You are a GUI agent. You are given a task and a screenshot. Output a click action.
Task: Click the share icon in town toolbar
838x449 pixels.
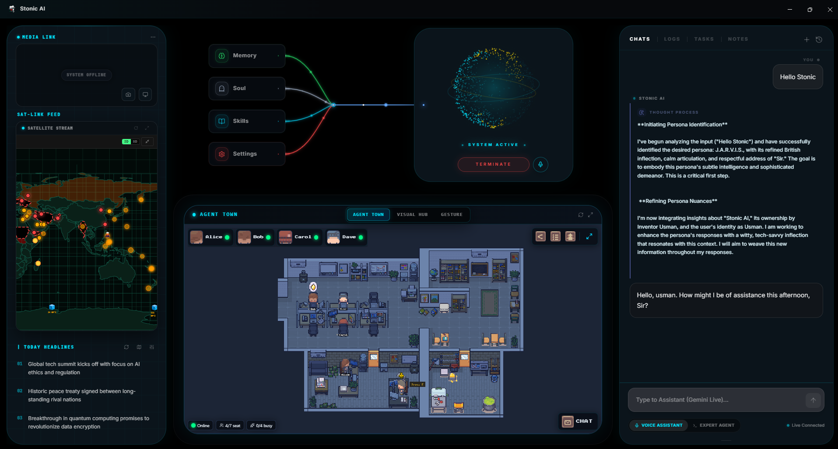[x=540, y=237]
